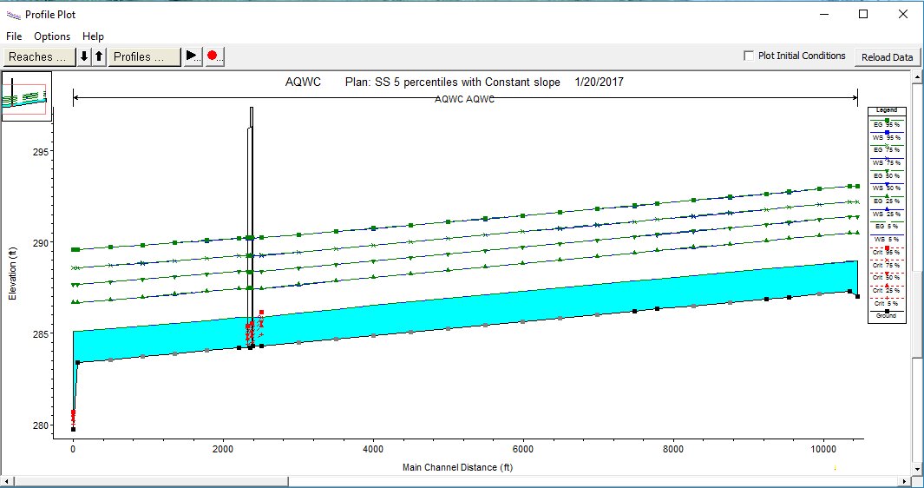Click the Reload Data button
This screenshot has width=924, height=488.
pos(887,56)
